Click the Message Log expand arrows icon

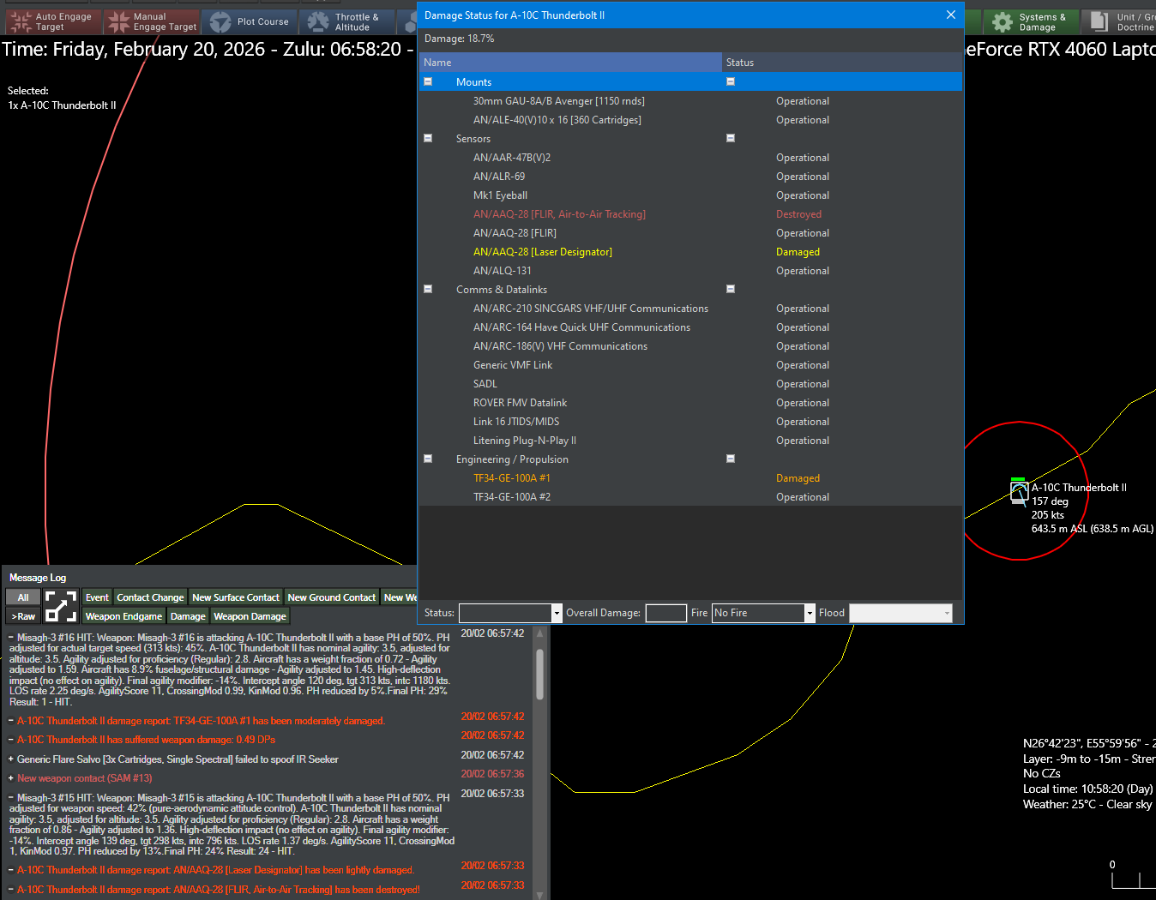click(61, 606)
